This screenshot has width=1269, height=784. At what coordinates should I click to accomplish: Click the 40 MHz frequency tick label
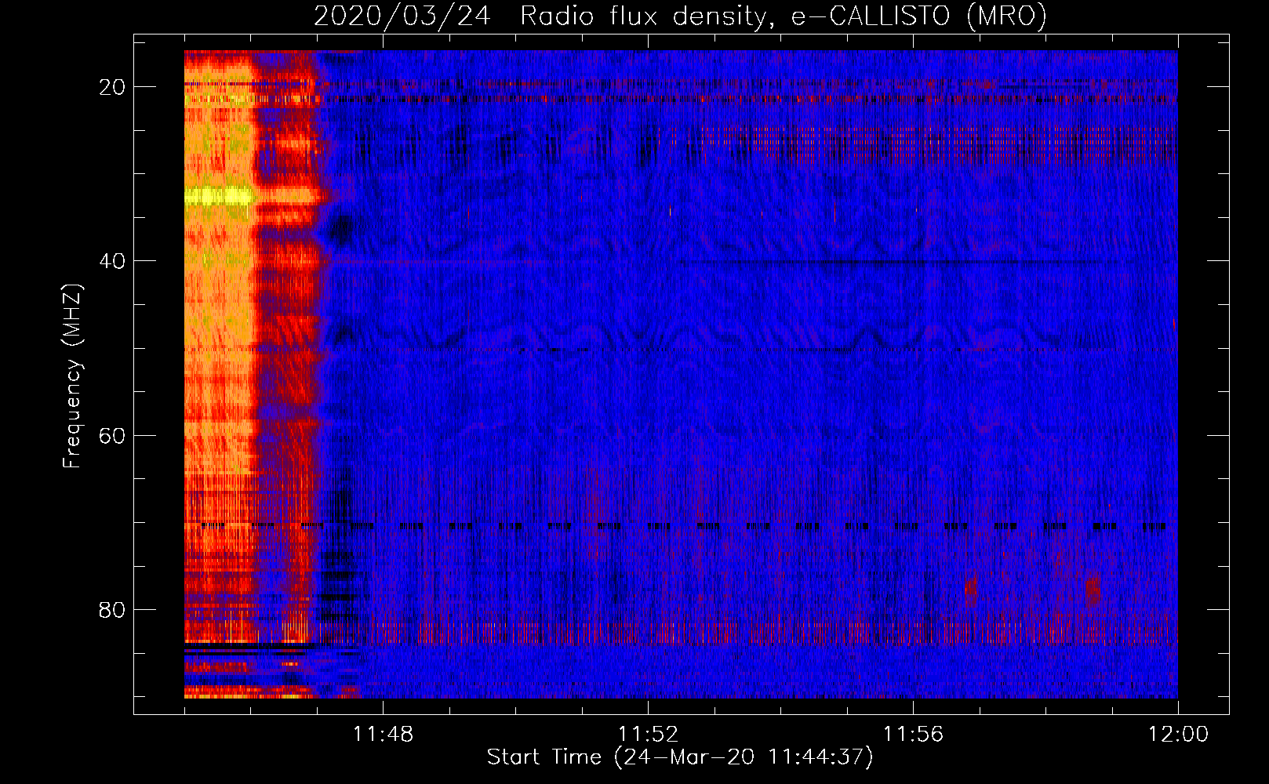(112, 261)
